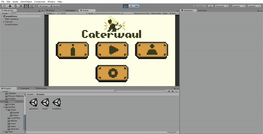
Task: Click the settings gear game menu button
Action: click(x=112, y=74)
